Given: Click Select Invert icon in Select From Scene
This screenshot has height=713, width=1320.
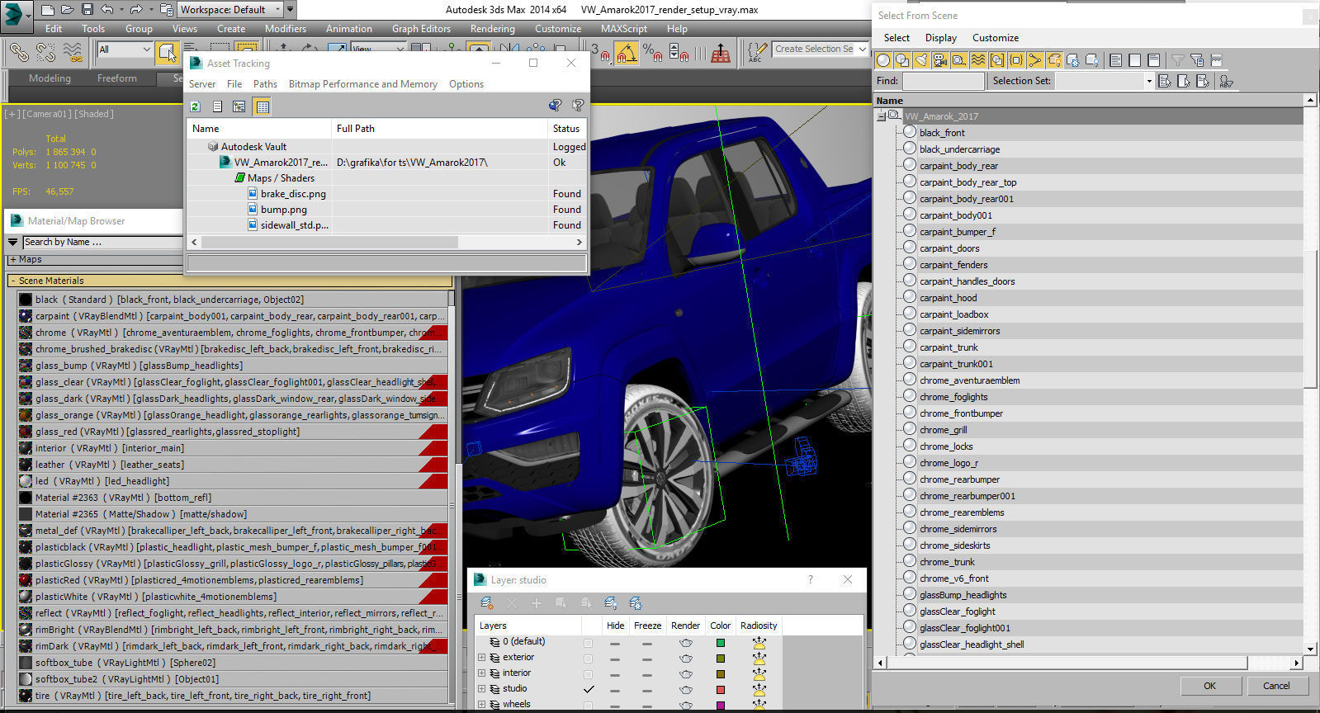Looking at the screenshot, I should (1154, 60).
